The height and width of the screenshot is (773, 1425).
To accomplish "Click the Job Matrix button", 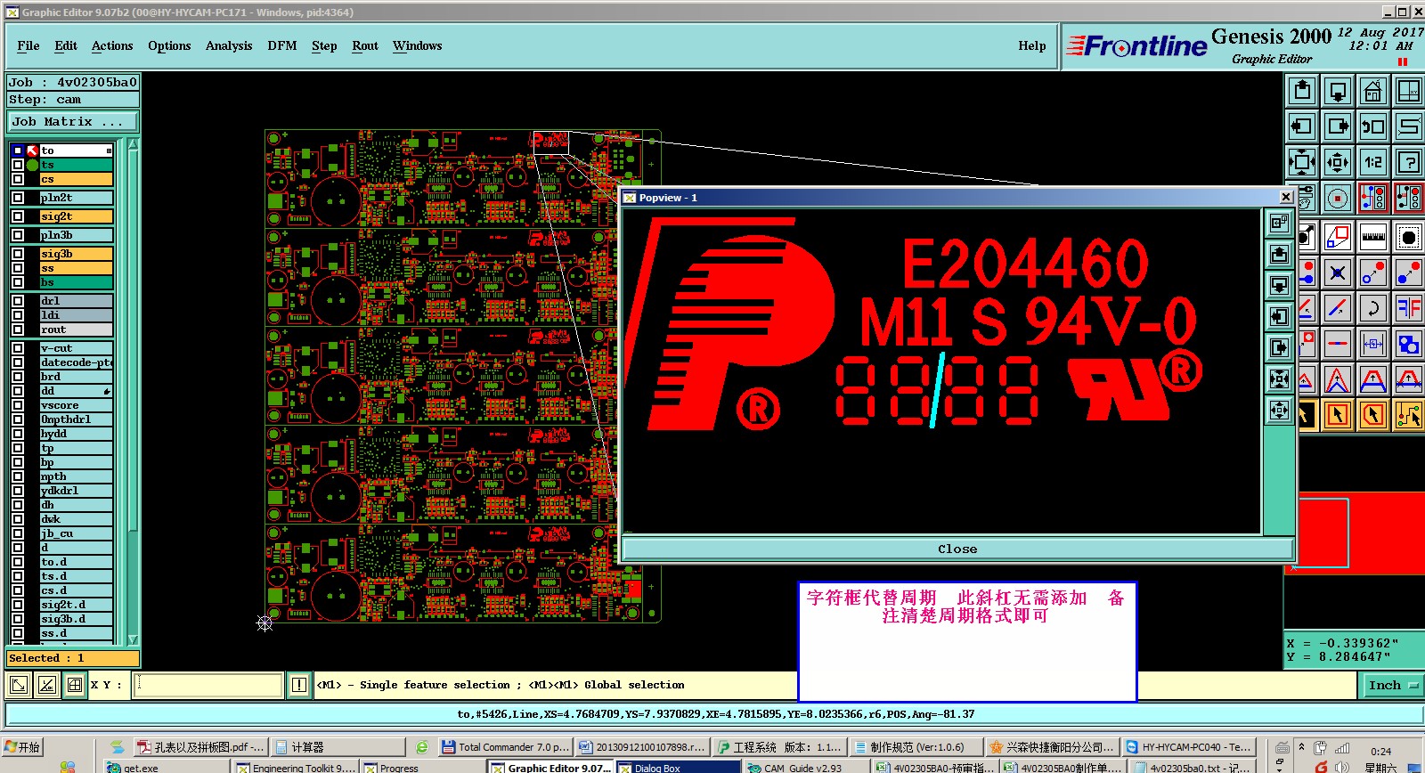I will (x=74, y=122).
